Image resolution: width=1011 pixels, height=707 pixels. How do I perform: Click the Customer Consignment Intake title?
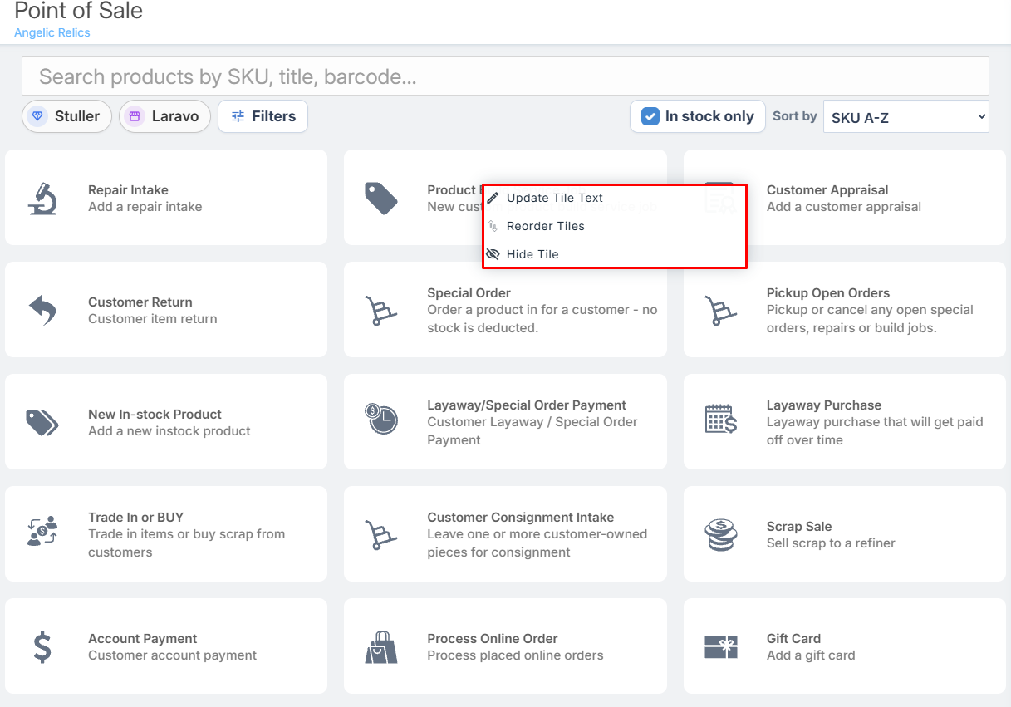[x=521, y=518]
